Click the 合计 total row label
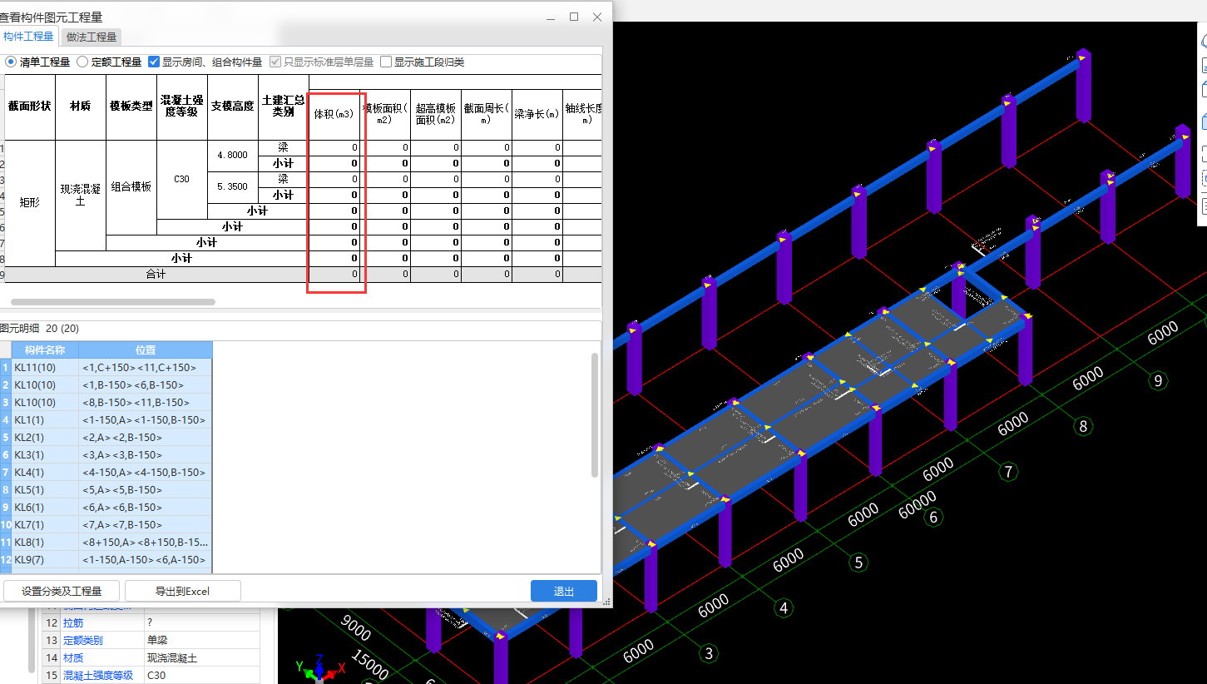This screenshot has height=684, width=1207. point(156,275)
